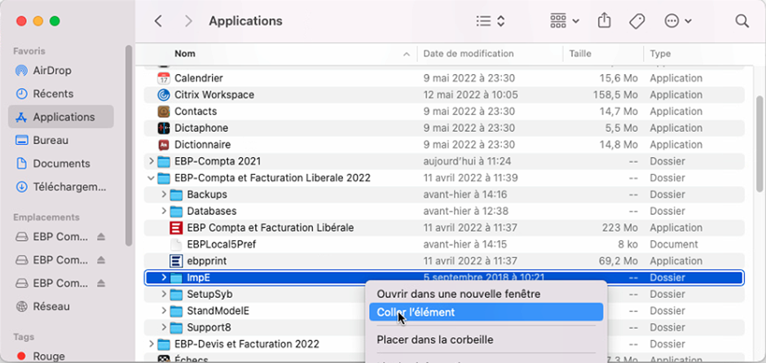The image size is (766, 363).
Task: Select the EBPLocal5Pref document icon
Action: pos(176,244)
